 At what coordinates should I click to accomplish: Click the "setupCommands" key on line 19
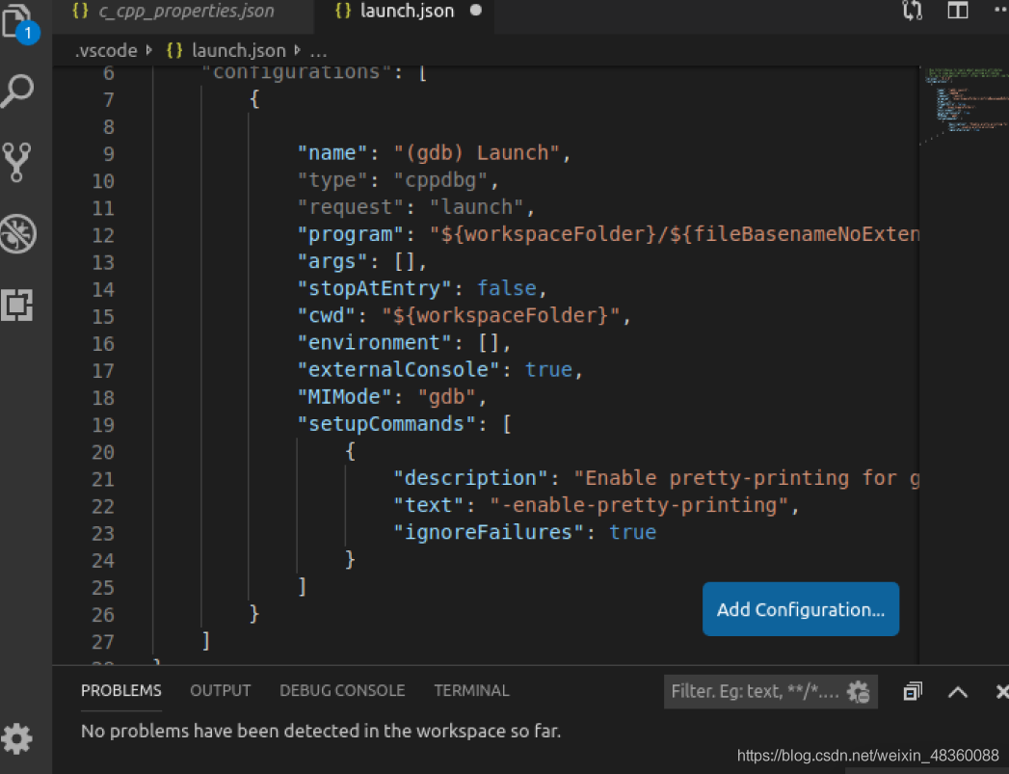pos(386,423)
